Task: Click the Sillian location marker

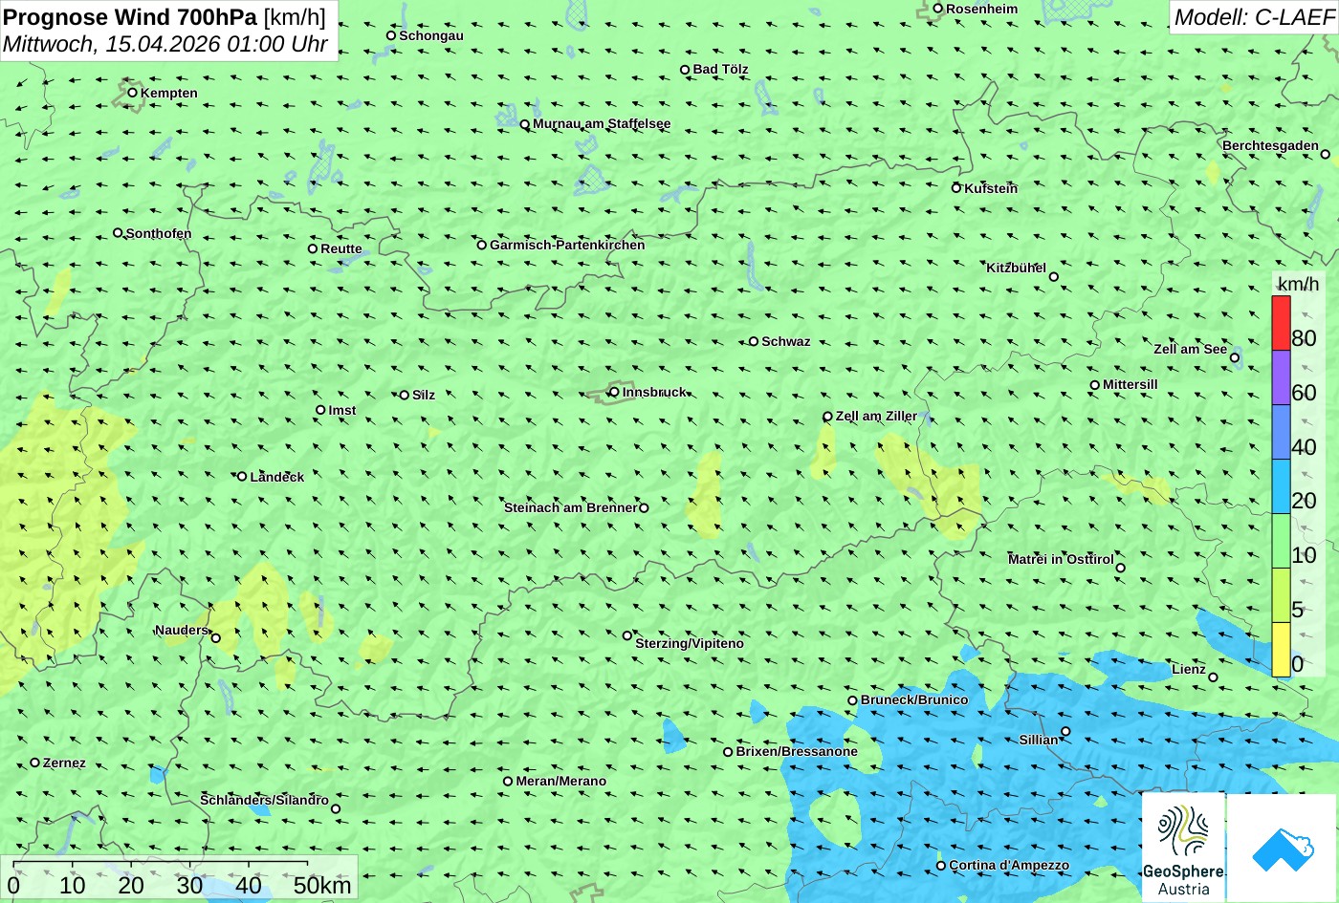Action: tap(1065, 732)
